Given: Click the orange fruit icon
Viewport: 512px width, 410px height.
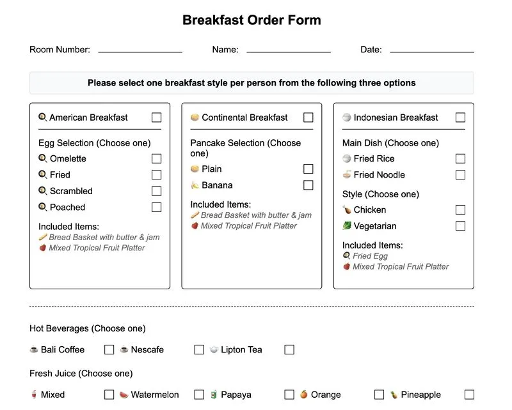Looking at the screenshot, I should (304, 395).
